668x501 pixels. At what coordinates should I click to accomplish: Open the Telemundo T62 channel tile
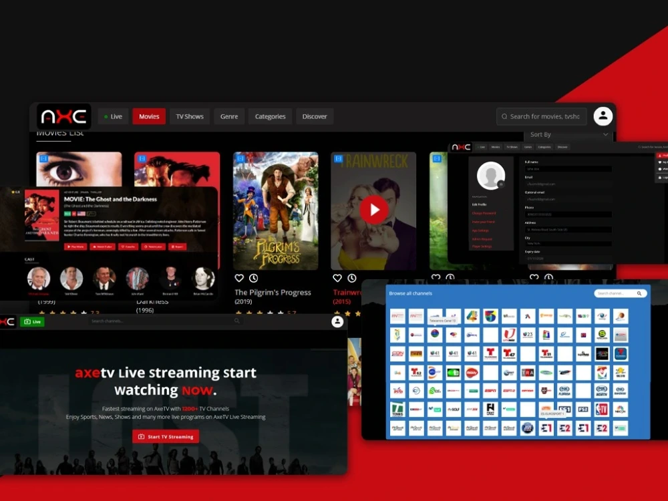click(x=416, y=372)
